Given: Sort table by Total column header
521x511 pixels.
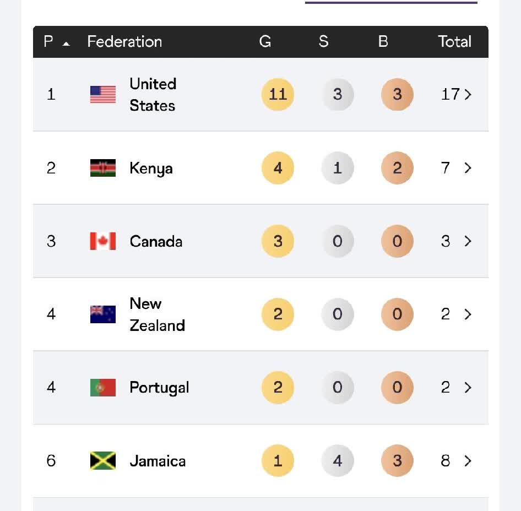Looking at the screenshot, I should pos(454,42).
